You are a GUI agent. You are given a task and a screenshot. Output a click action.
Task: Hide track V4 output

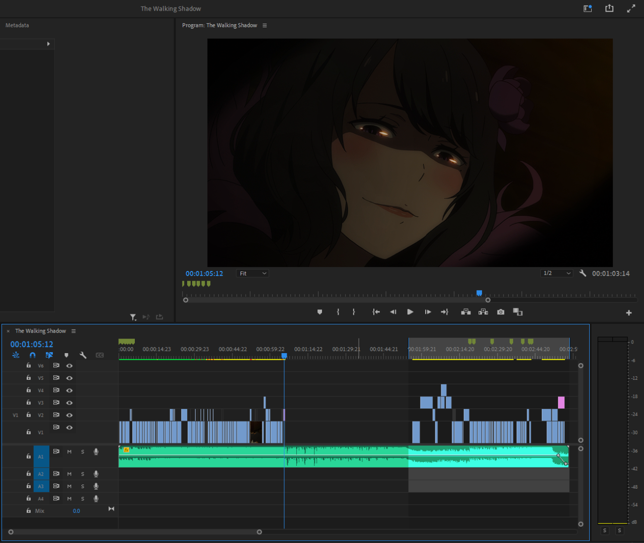[69, 390]
